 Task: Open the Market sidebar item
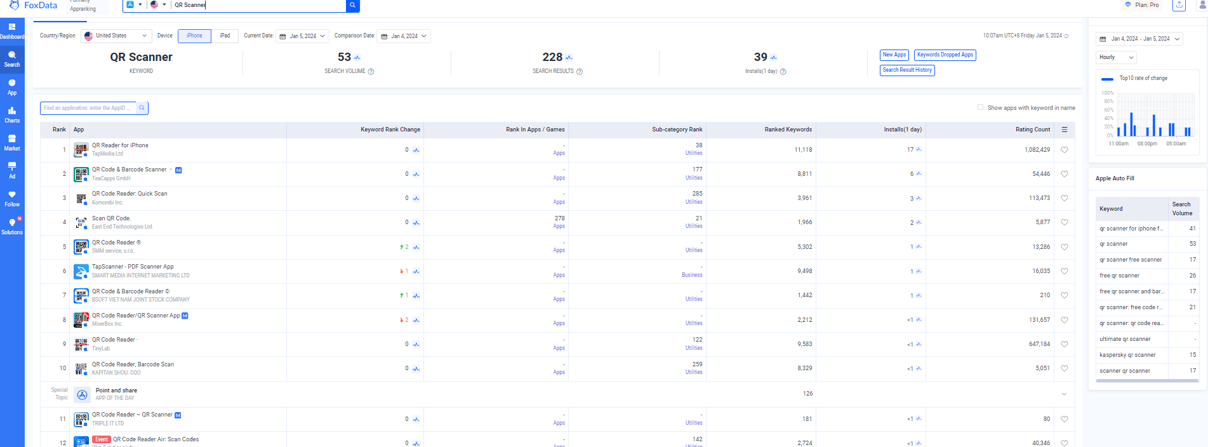pyautogui.click(x=12, y=143)
